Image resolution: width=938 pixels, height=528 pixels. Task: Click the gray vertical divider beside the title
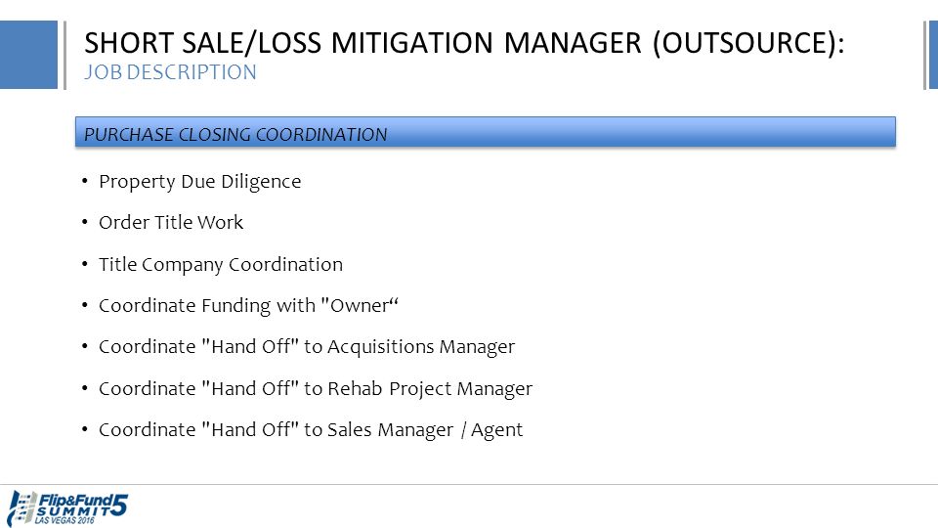tap(64, 55)
